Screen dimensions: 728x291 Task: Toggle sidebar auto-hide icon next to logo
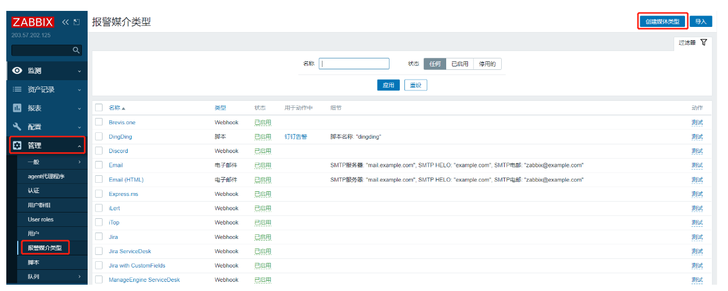pyautogui.click(x=77, y=22)
